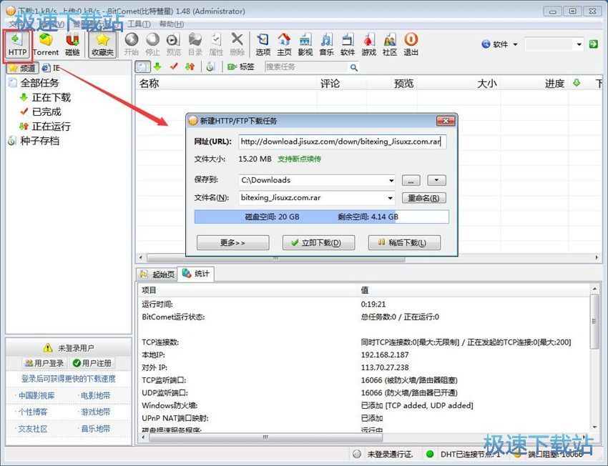Click the 网址(URL) input field

(x=342, y=142)
